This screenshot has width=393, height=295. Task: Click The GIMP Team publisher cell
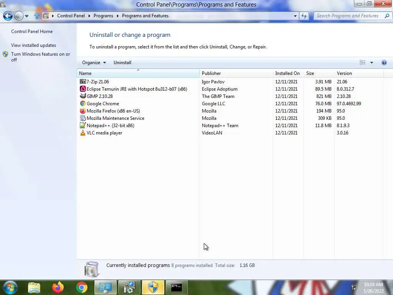click(218, 96)
